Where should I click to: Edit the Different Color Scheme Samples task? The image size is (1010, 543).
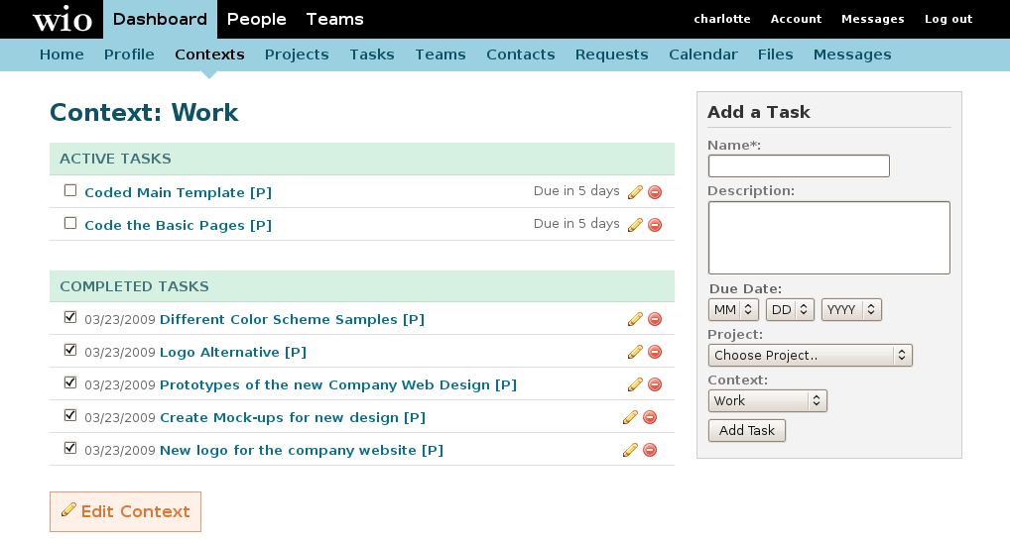(635, 319)
